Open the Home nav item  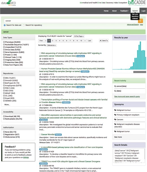click(x=106, y=11)
